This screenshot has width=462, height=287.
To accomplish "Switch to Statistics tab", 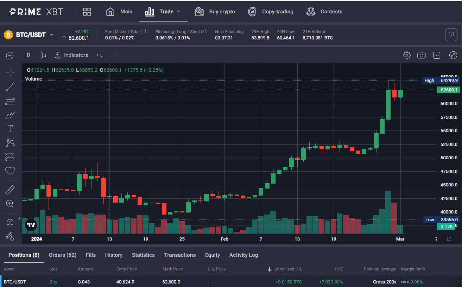I will (x=143, y=255).
